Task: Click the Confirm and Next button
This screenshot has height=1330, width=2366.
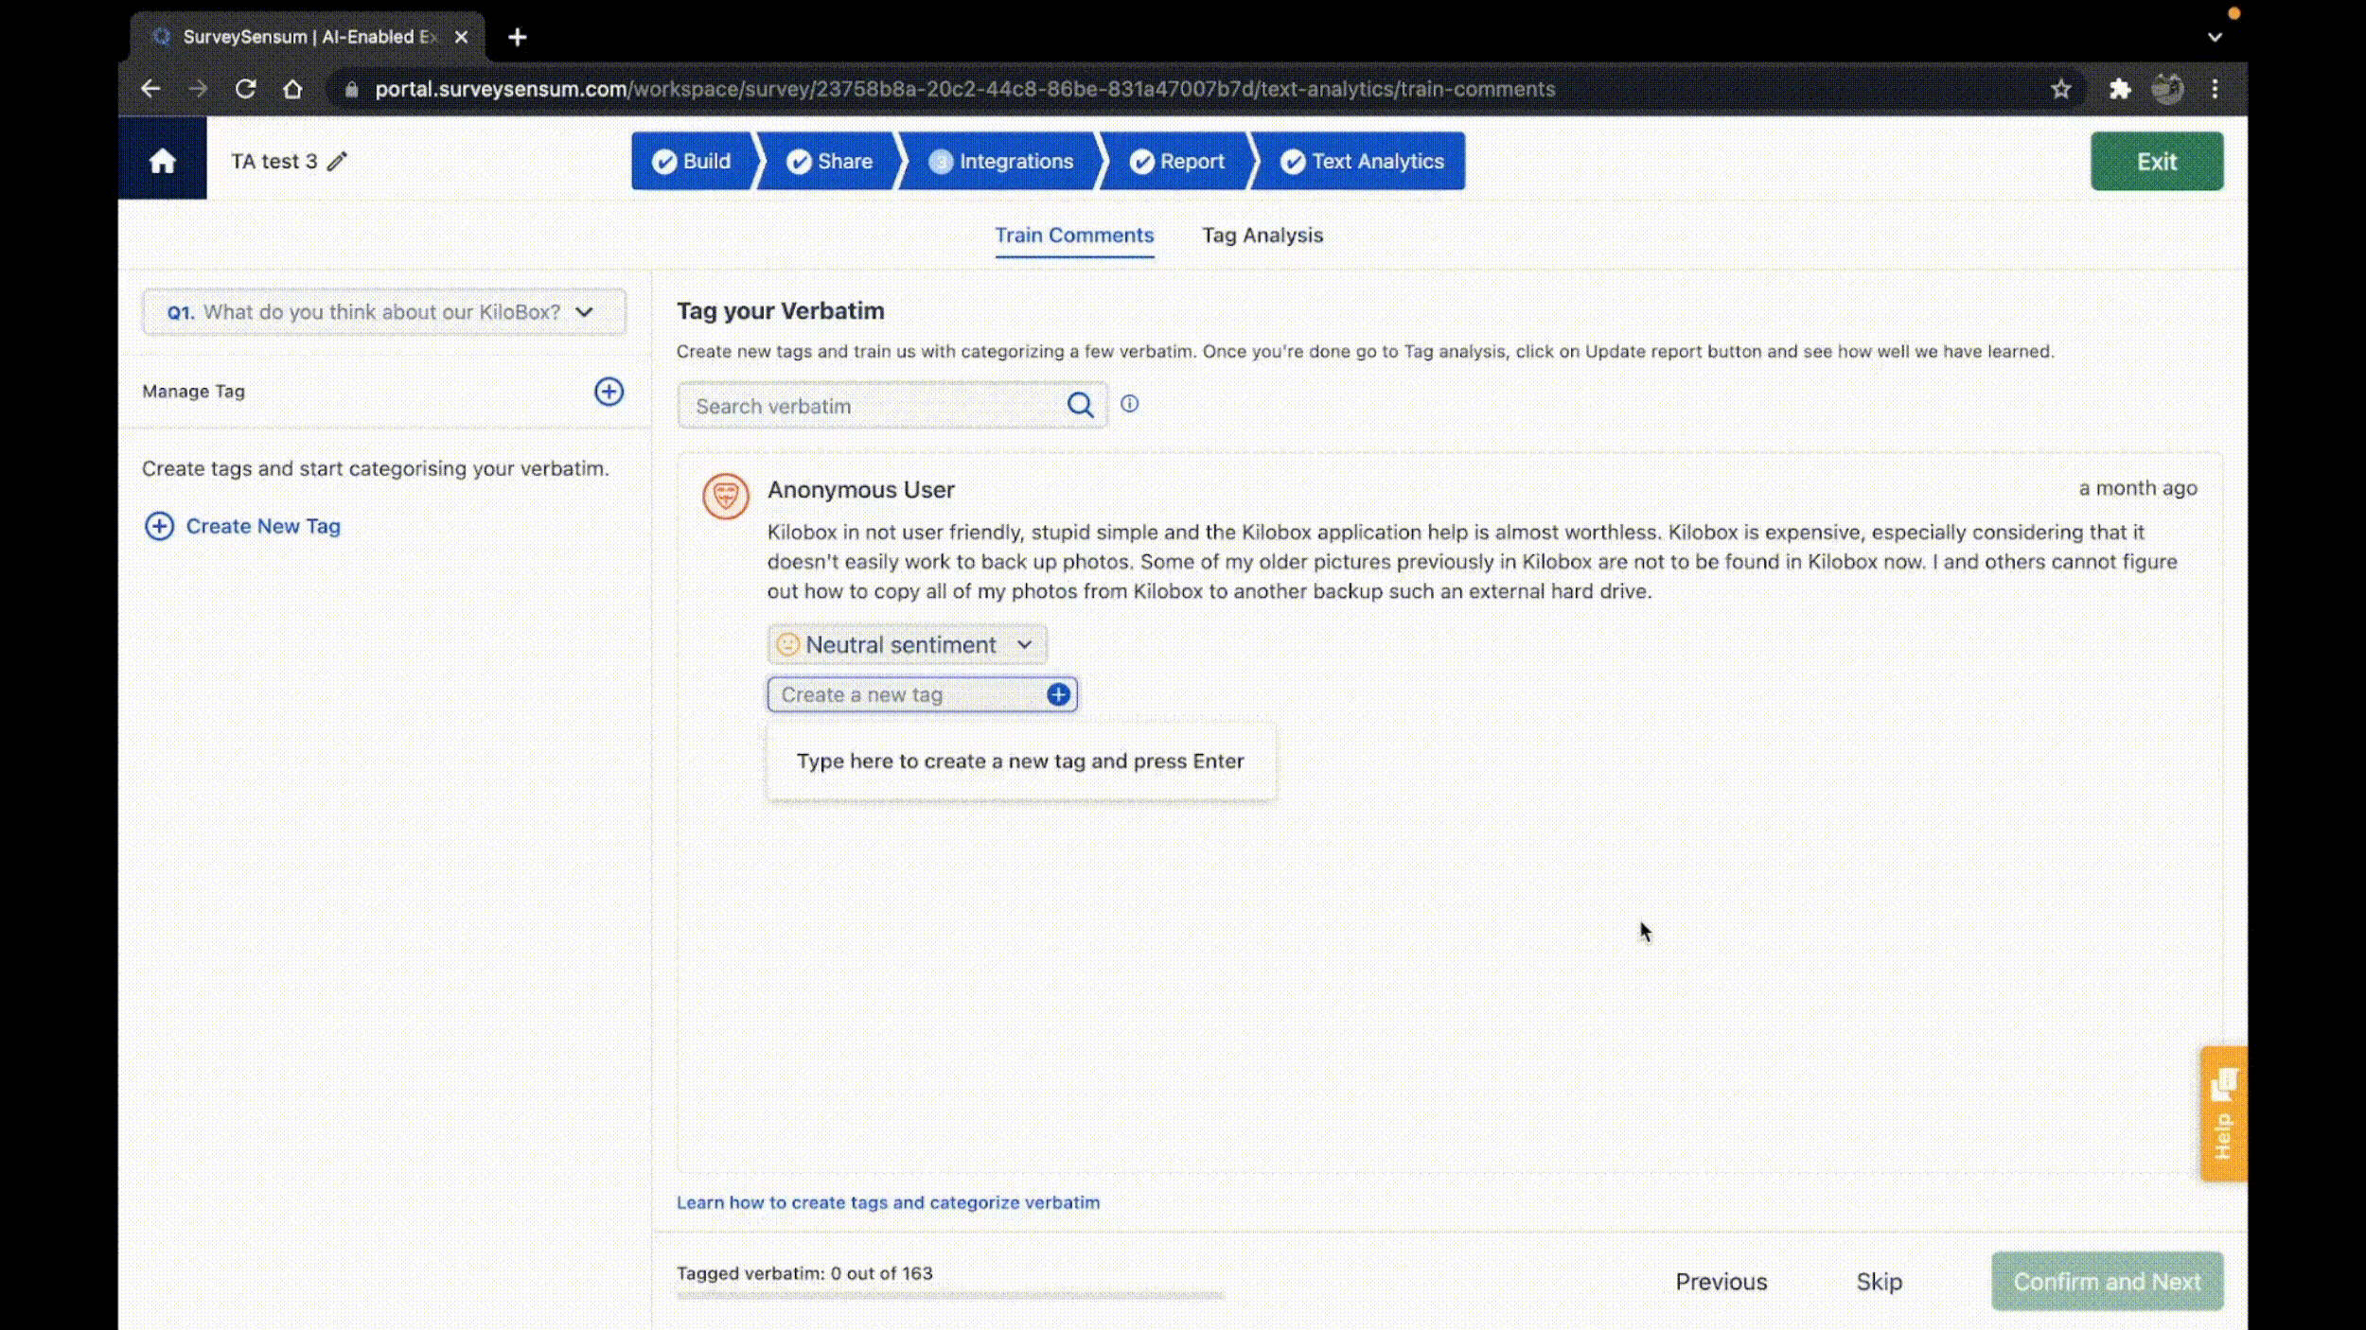Action: (2108, 1281)
